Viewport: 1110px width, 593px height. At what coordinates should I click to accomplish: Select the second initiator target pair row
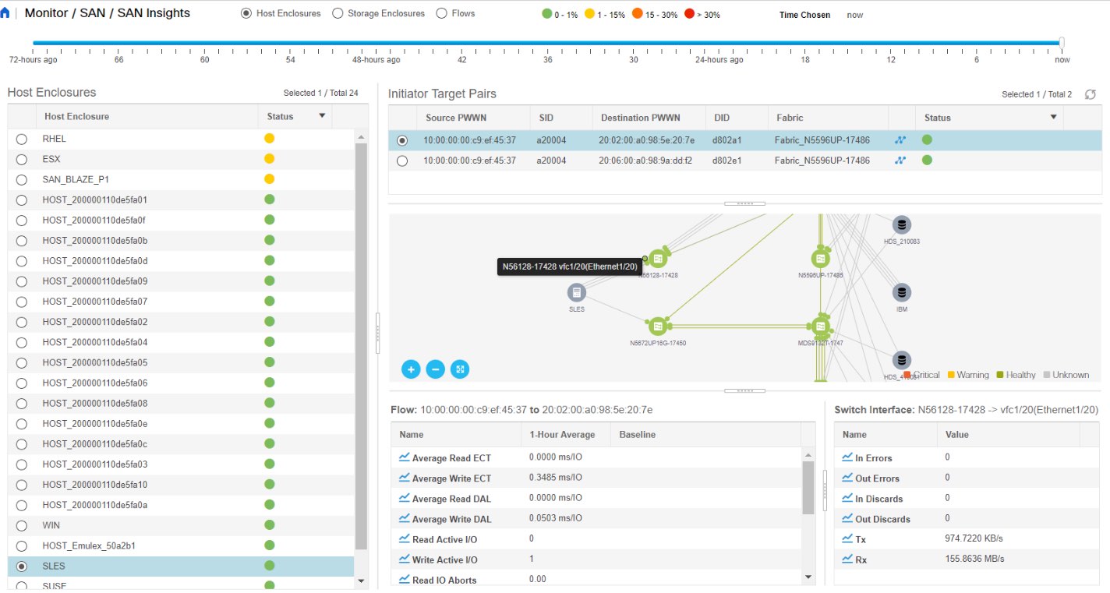point(402,160)
